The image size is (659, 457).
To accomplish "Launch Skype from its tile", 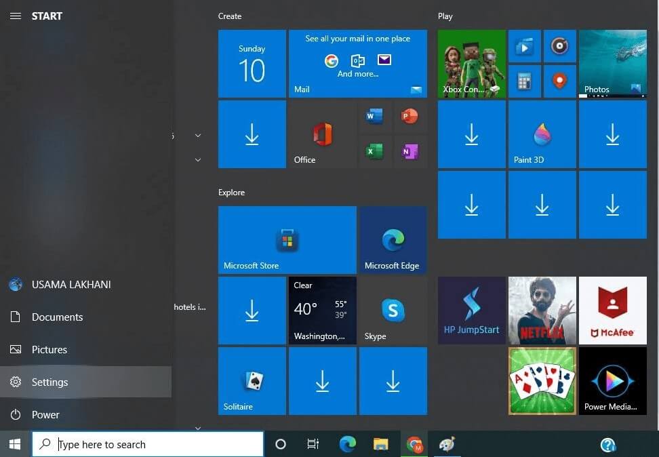I will pyautogui.click(x=393, y=311).
